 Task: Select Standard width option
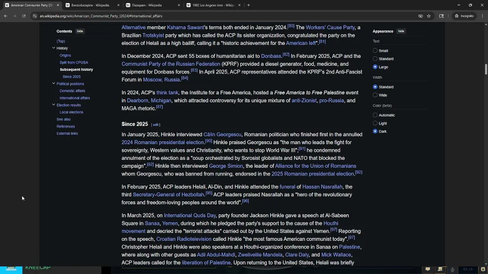[375, 87]
